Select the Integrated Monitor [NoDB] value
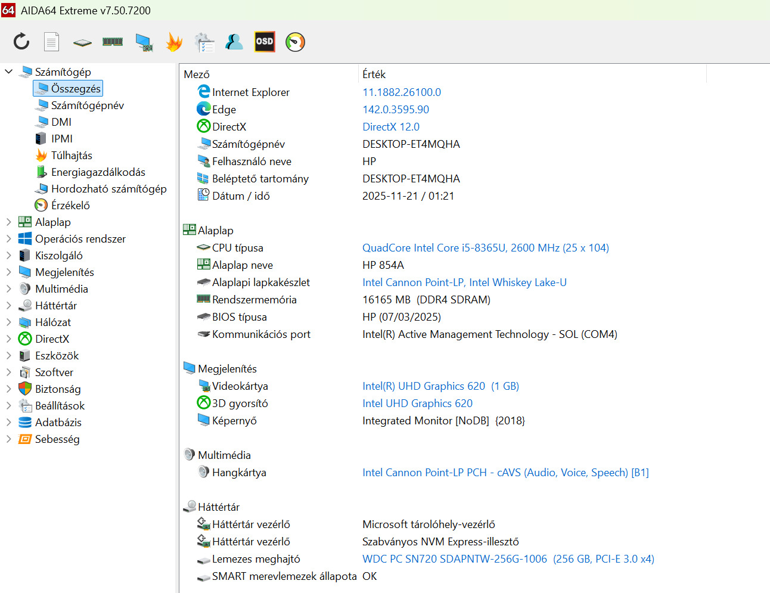The image size is (770, 593). [443, 420]
